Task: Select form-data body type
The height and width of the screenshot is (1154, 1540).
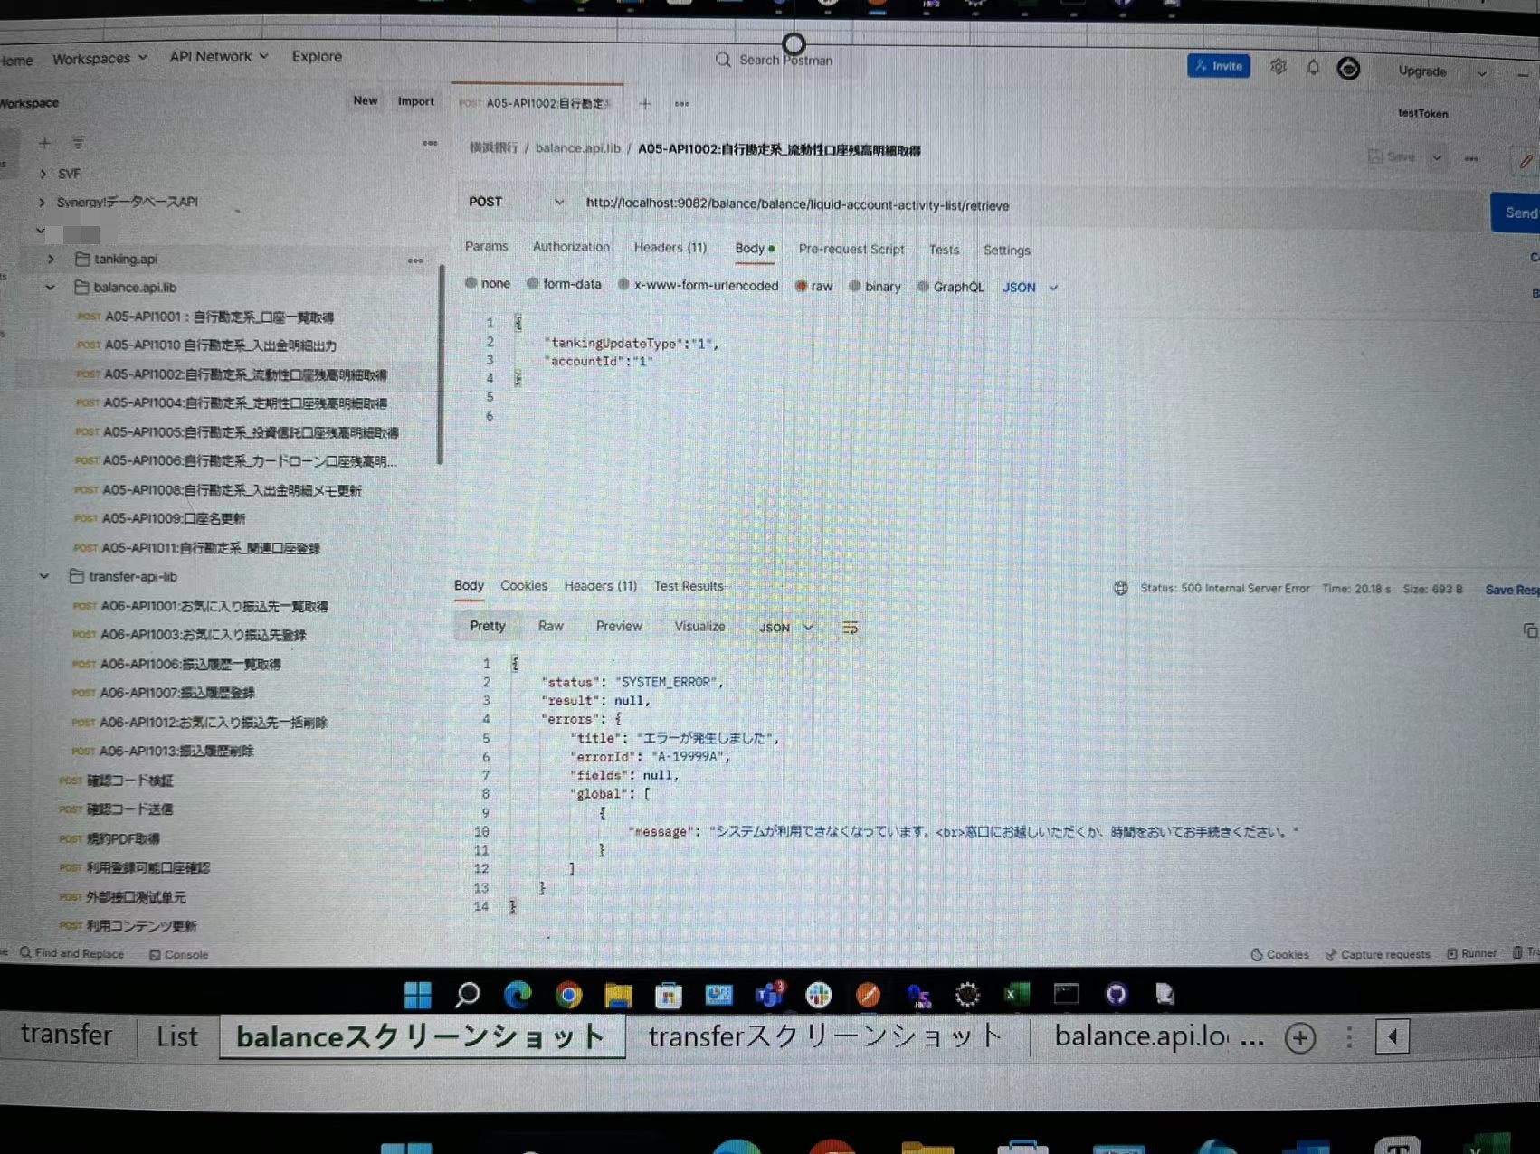Action: point(533,284)
